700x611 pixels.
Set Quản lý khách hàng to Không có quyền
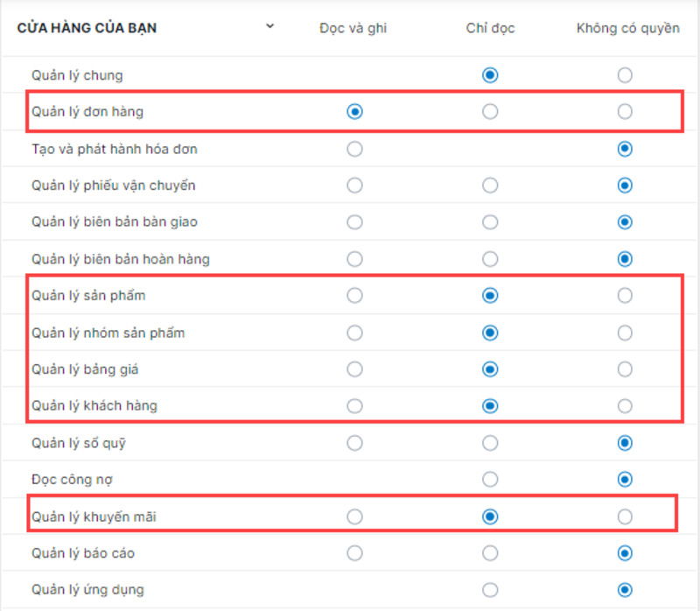tap(623, 407)
